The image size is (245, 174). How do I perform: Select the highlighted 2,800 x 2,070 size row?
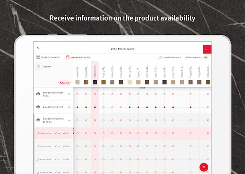click(54, 133)
